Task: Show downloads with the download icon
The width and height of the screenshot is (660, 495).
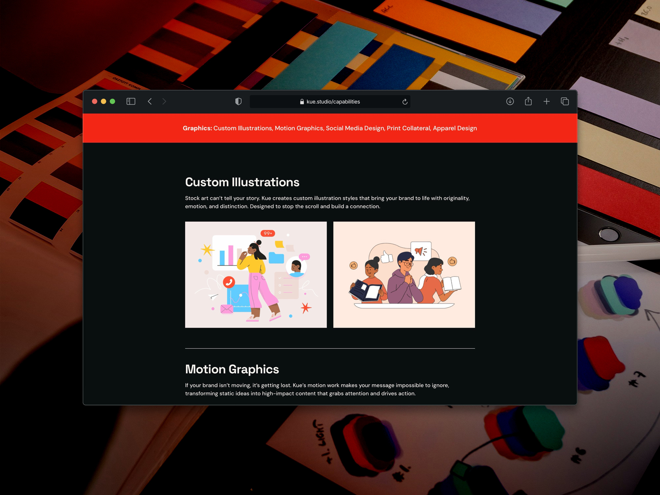Action: [510, 101]
